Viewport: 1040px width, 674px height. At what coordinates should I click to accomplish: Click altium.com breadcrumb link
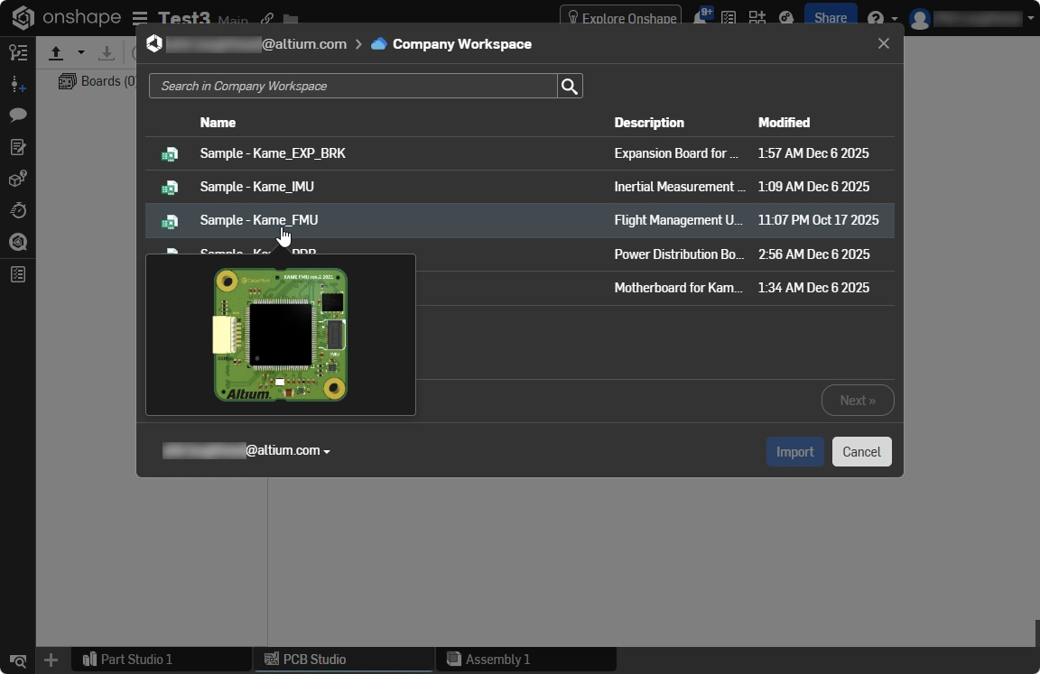click(256, 43)
